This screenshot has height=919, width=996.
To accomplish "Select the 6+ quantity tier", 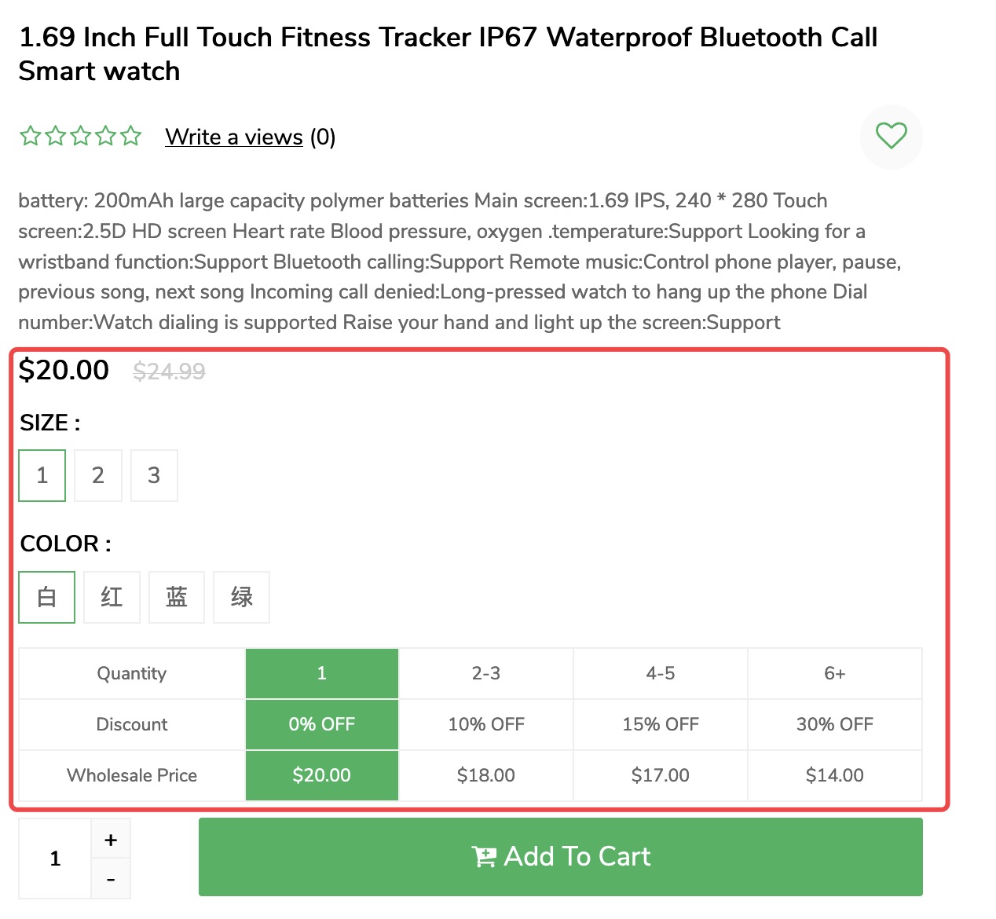I will tap(835, 673).
